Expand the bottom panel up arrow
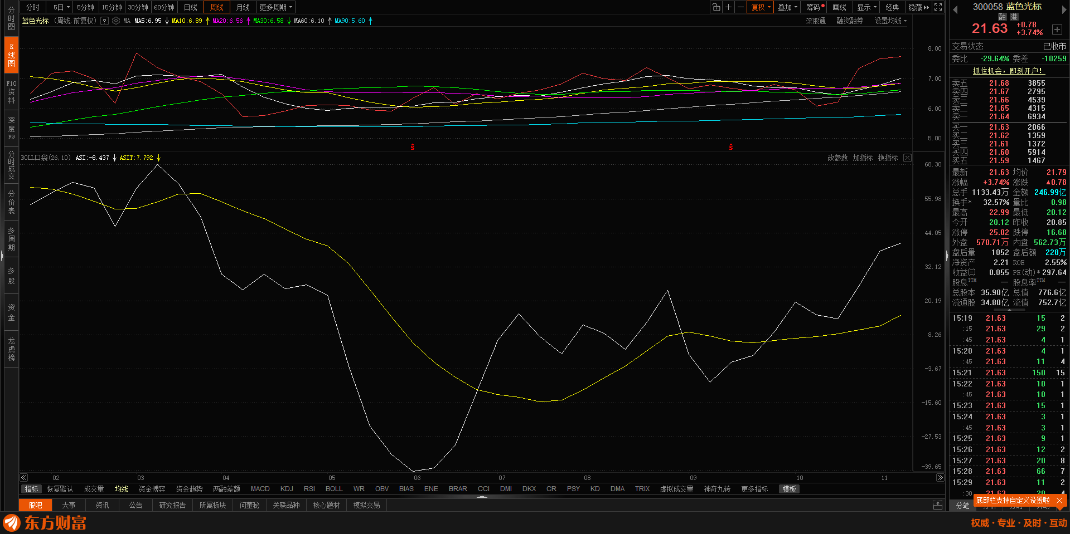The image size is (1070, 534). tap(482, 496)
